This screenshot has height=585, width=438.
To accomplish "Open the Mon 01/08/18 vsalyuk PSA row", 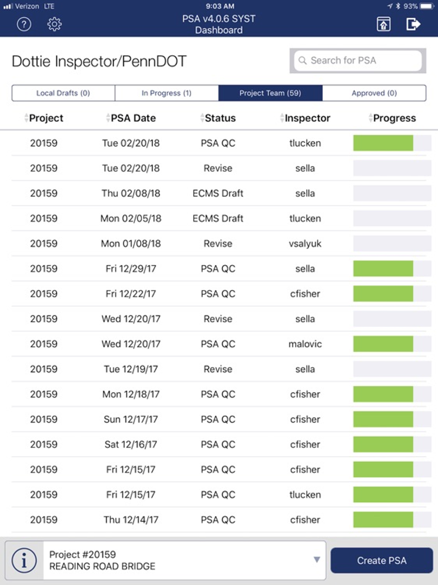I will (219, 244).
